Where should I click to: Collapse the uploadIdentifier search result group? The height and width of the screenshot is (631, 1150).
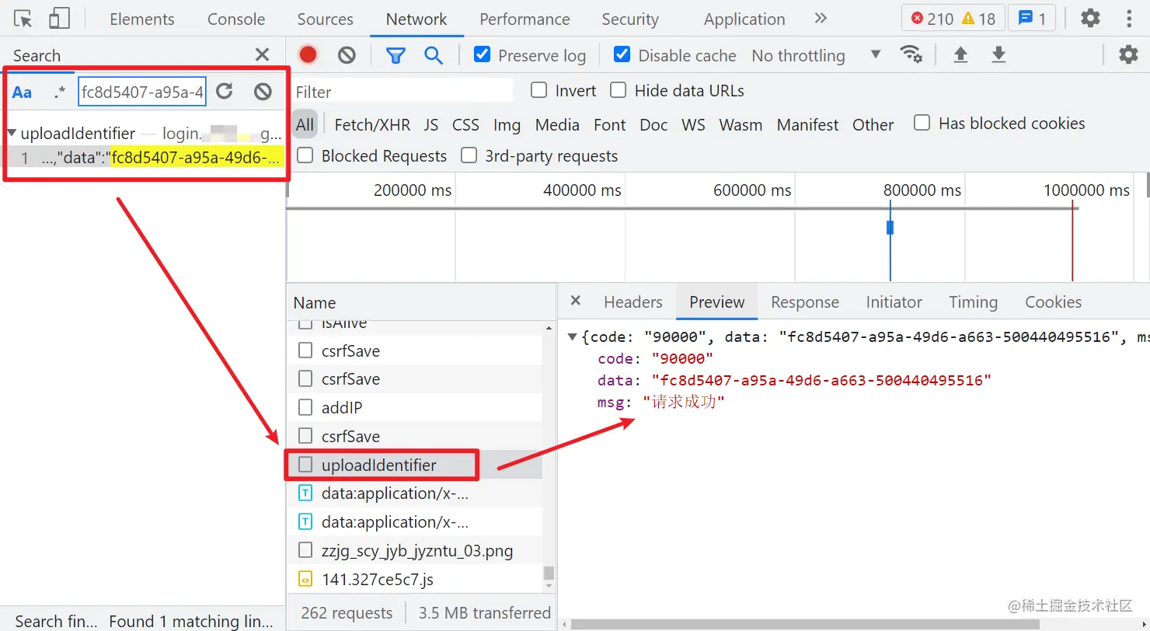[x=12, y=133]
